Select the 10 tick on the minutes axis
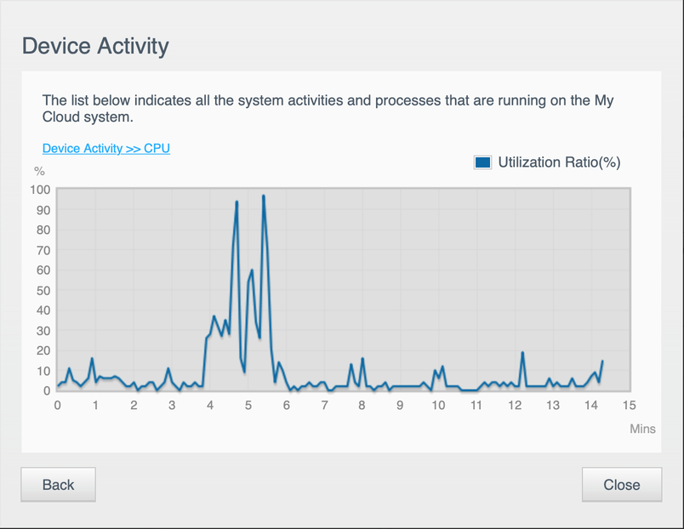684x529 pixels. (x=438, y=405)
